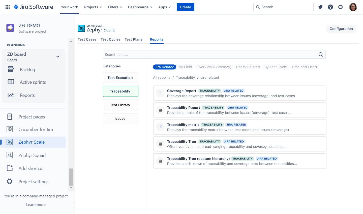This screenshot has width=363, height=214.
Task: Select the By Field filter chip
Action: [x=185, y=67]
